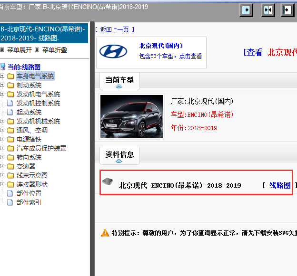Viewport: 297px width, 276px height.
Task: Click the ENCINO car thumbnail image
Action: coord(131,116)
